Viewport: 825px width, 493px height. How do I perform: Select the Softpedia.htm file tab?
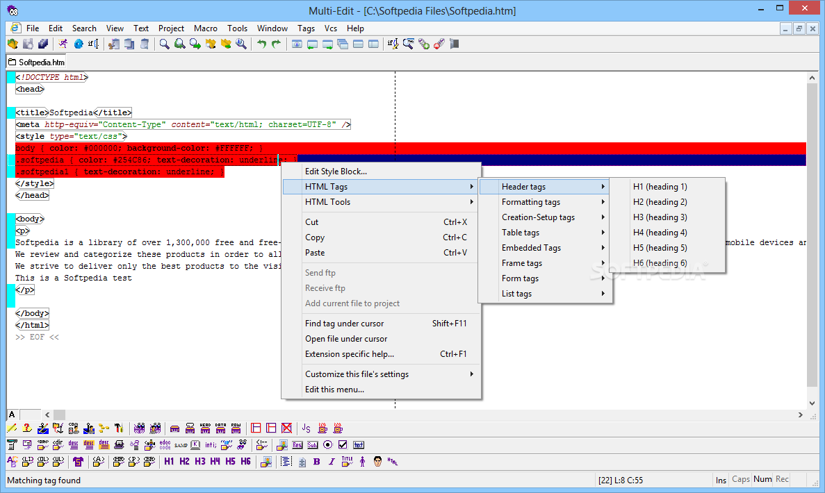(36, 62)
